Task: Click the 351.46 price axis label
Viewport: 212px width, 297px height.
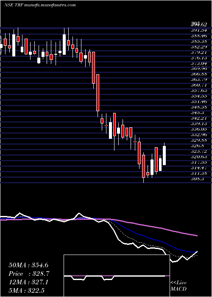Action: tap(199, 101)
